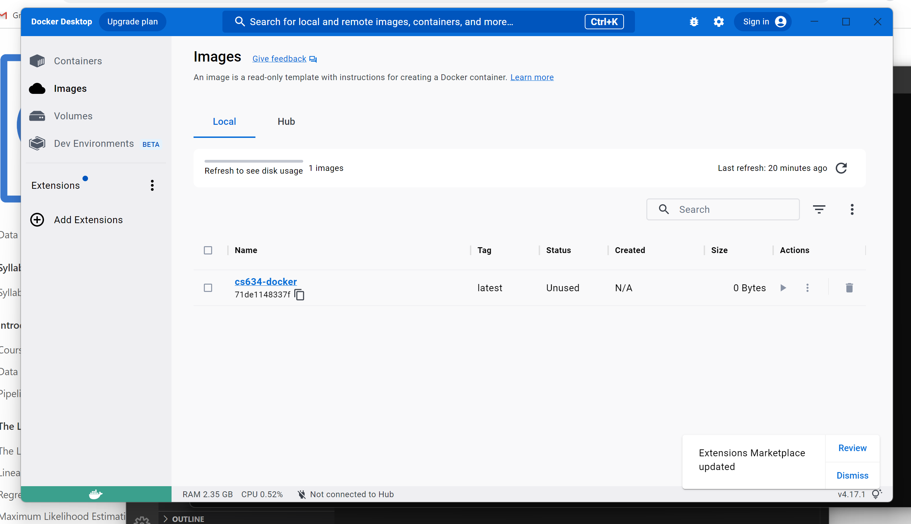911x524 pixels.
Task: Open the Learn more link
Action: tap(532, 77)
